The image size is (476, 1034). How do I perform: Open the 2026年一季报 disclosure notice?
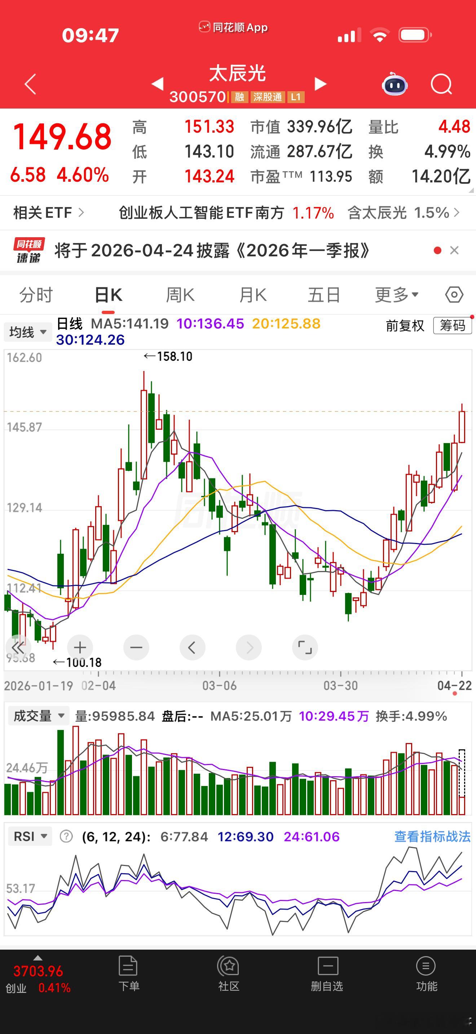(212, 251)
